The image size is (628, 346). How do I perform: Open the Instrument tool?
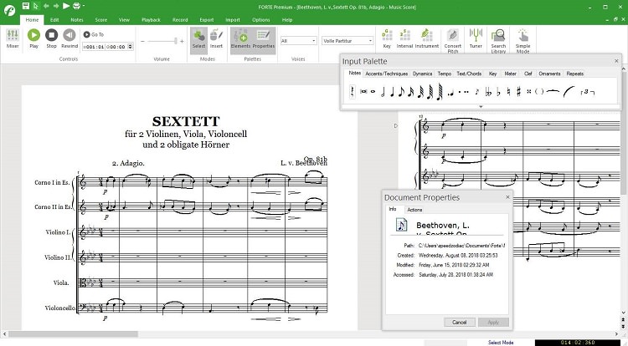[427, 38]
